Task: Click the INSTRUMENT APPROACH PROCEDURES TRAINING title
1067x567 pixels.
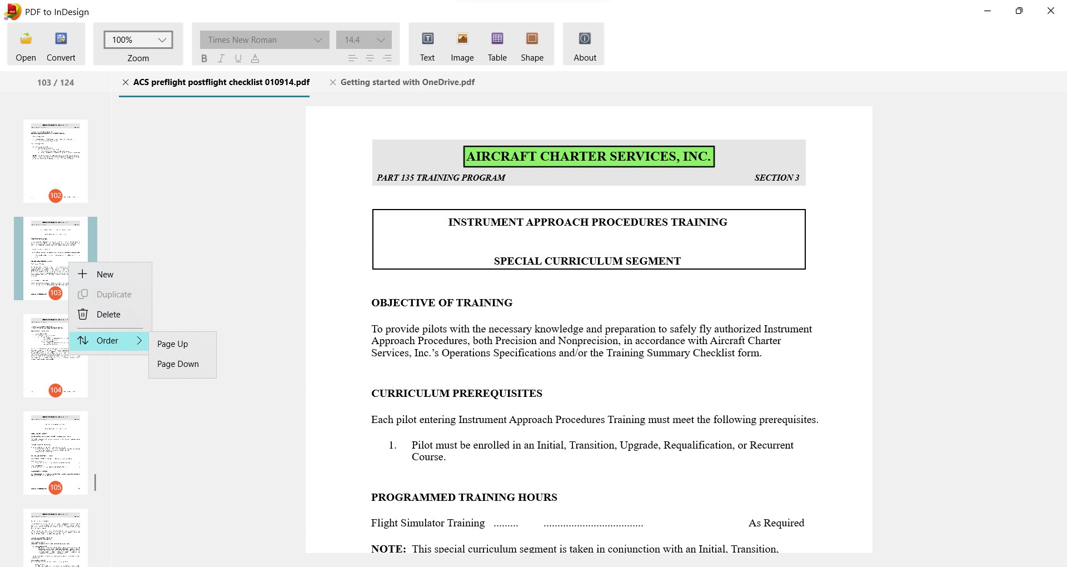Action: [x=587, y=222]
